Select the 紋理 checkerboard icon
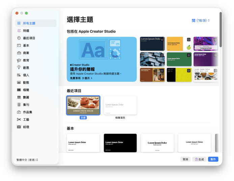 [19, 127]
